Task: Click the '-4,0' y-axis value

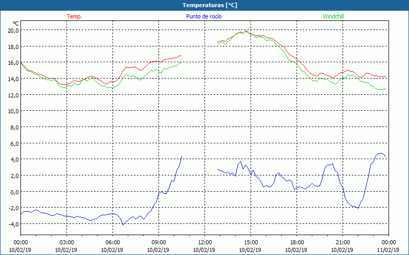Action: coord(14,224)
